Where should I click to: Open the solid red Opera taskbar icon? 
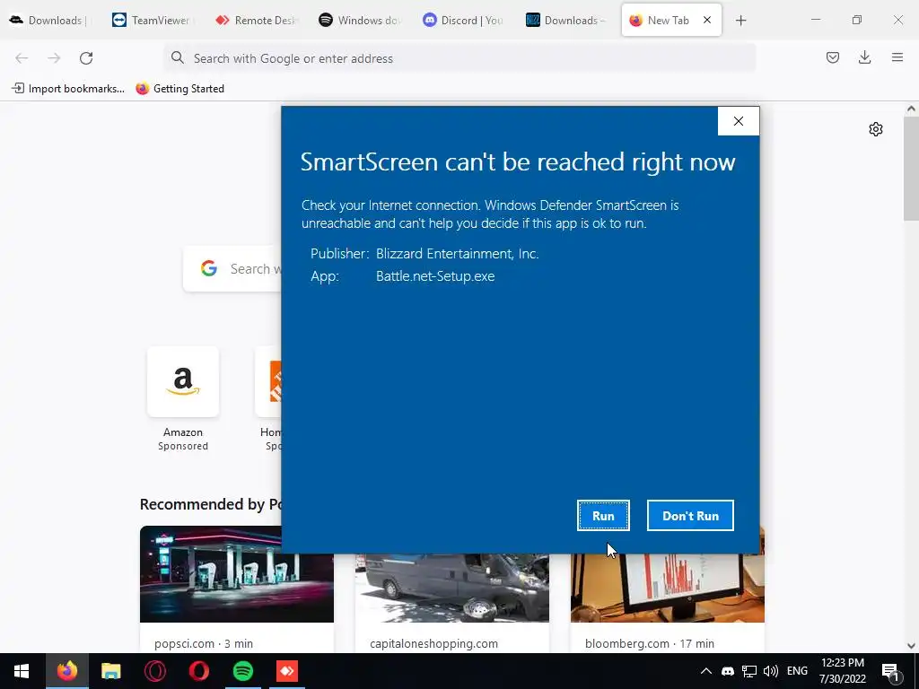pyautogui.click(x=199, y=671)
